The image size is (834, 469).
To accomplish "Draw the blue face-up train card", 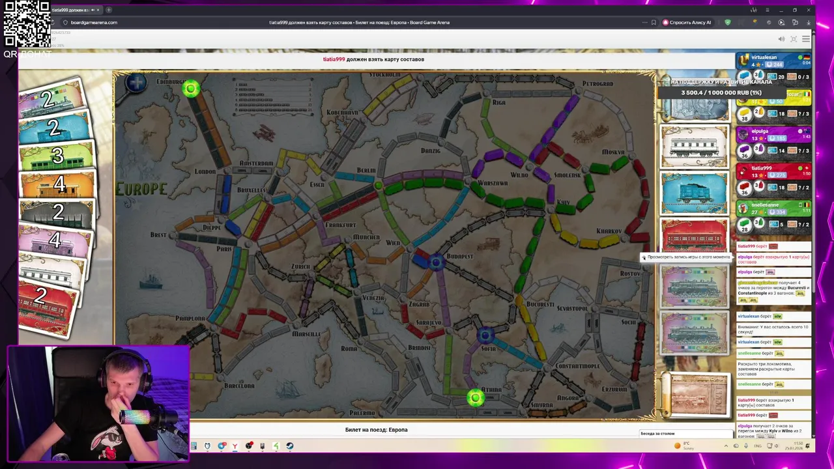I will coord(695,193).
